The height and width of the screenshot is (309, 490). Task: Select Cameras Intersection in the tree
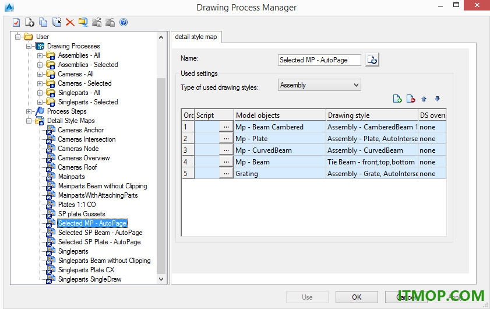click(87, 139)
